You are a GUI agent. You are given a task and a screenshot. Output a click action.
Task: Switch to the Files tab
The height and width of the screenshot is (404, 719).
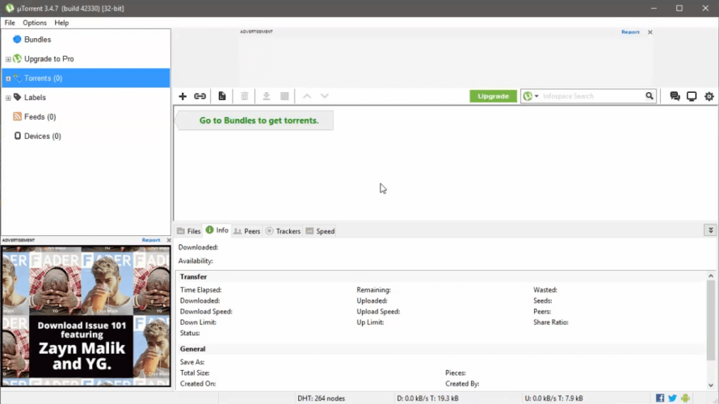tap(189, 231)
